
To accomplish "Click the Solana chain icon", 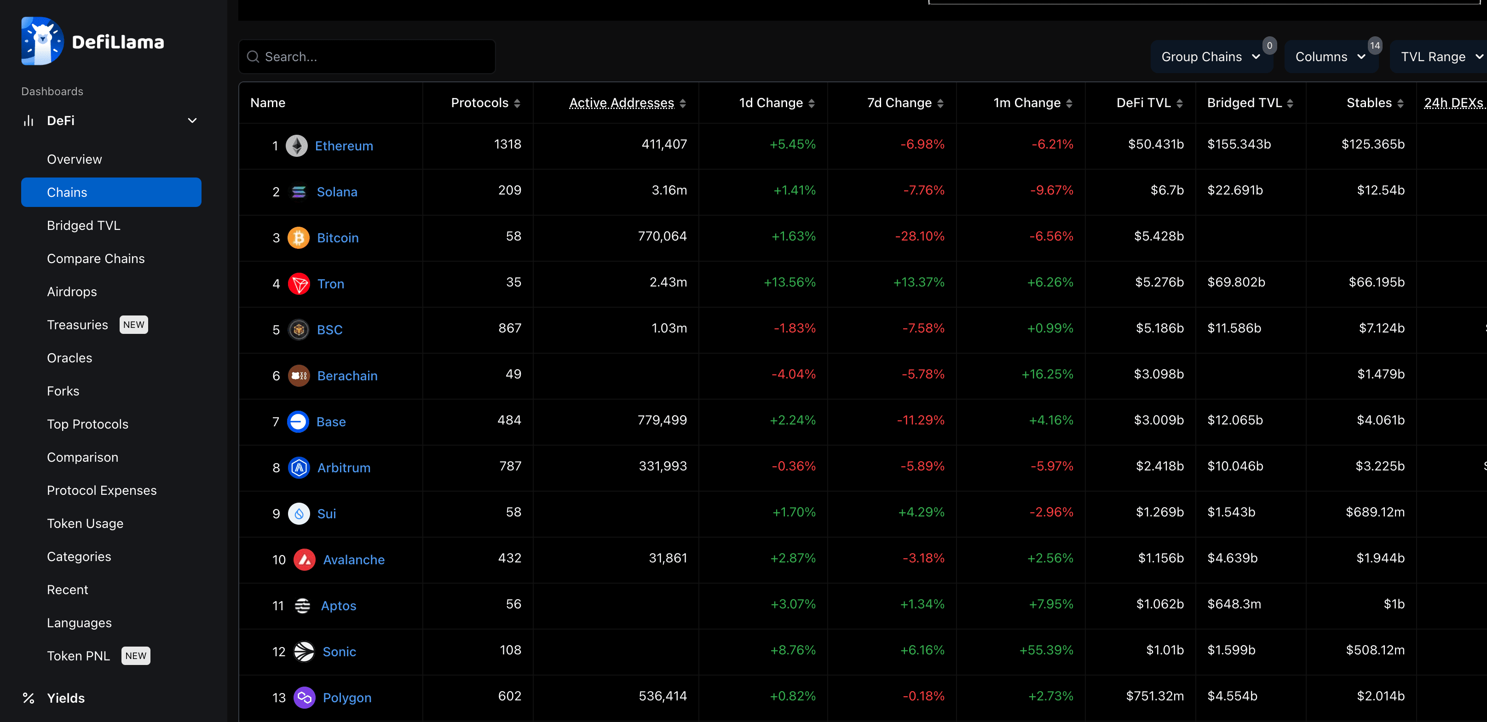I will (299, 192).
